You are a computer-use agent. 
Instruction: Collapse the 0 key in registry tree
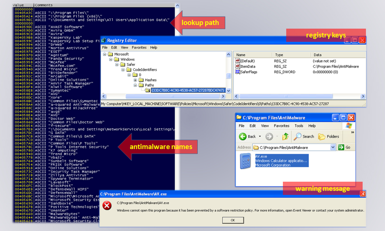(129, 75)
